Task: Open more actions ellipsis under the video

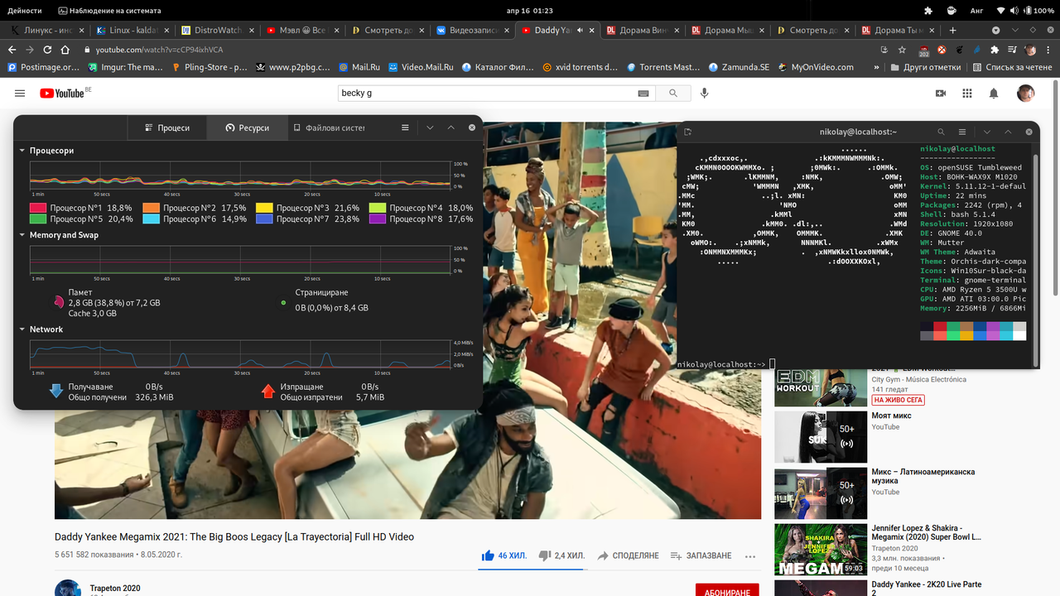Action: click(750, 555)
